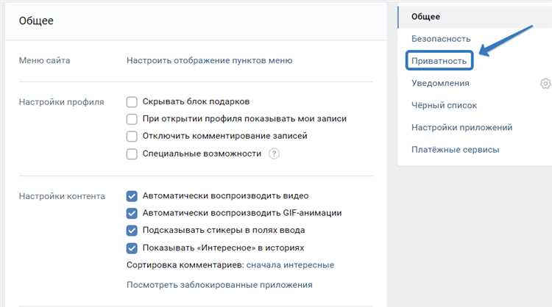Click the Общее page heading
This screenshot has width=552, height=307.
pos(36,21)
